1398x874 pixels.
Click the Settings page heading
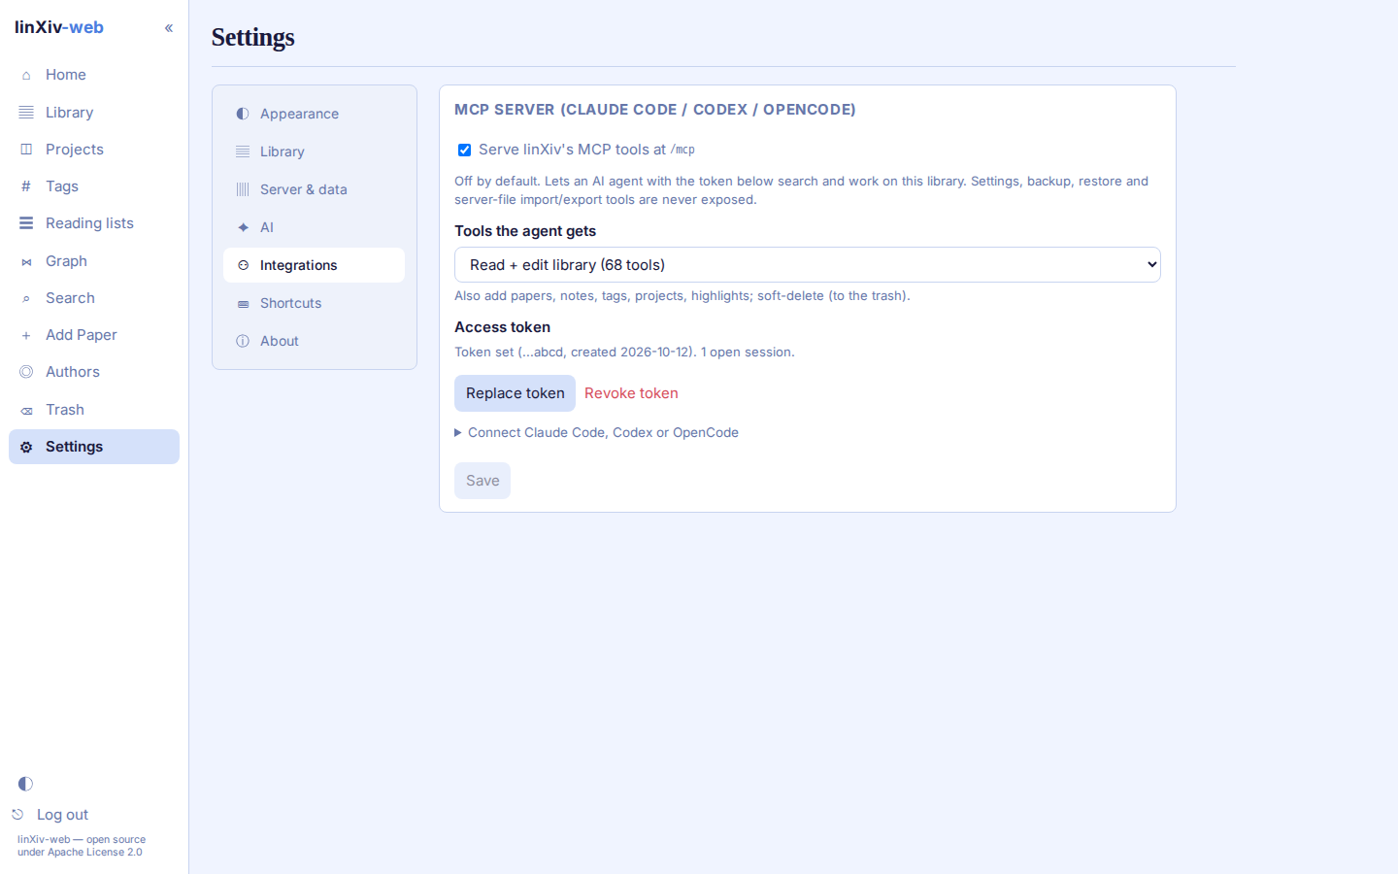(253, 37)
